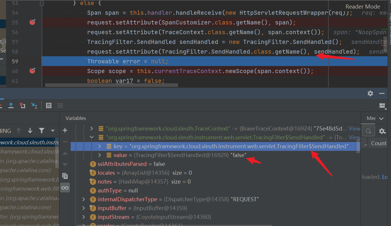Click the variables panel vertical scrollbar

359,147
